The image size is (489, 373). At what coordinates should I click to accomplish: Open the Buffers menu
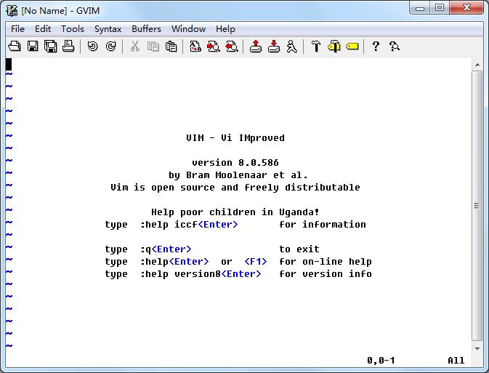coord(146,29)
